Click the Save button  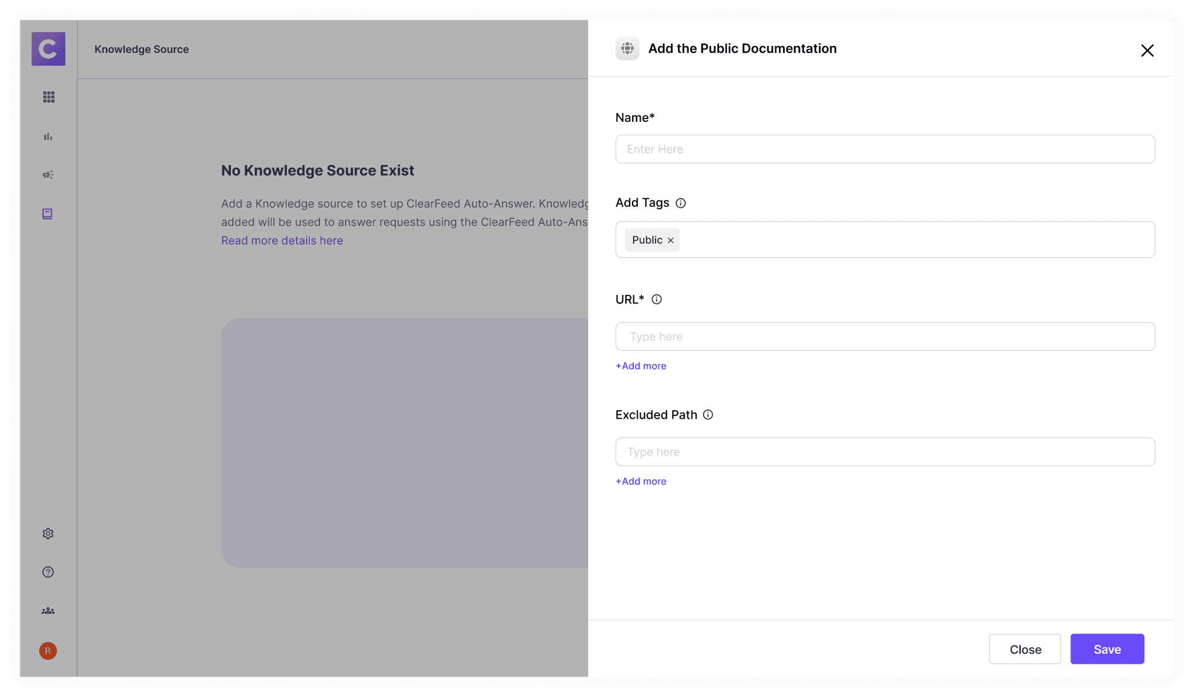click(1107, 649)
